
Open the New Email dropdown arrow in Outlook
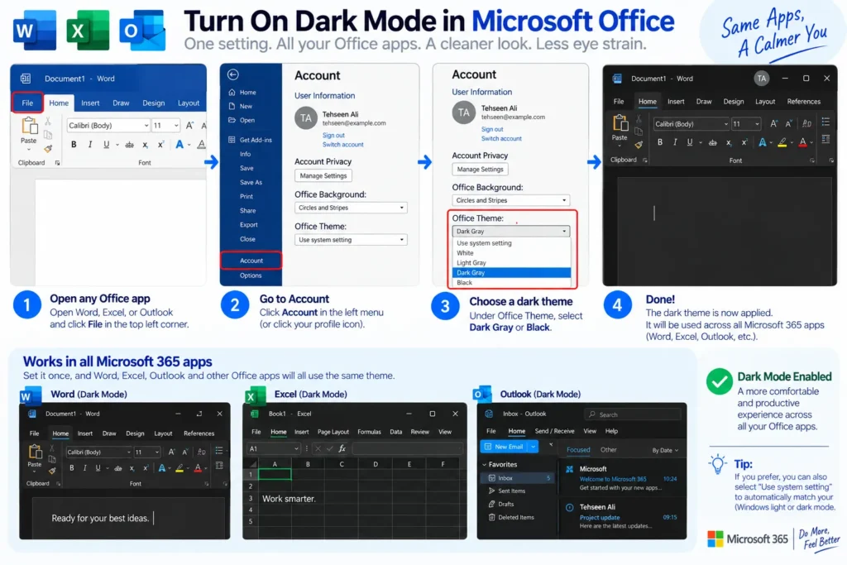click(x=534, y=447)
